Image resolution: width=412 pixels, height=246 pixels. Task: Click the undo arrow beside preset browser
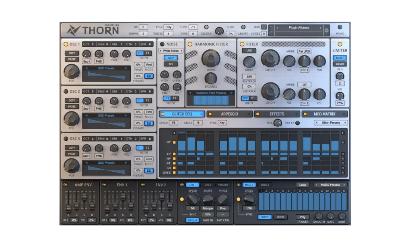click(272, 28)
